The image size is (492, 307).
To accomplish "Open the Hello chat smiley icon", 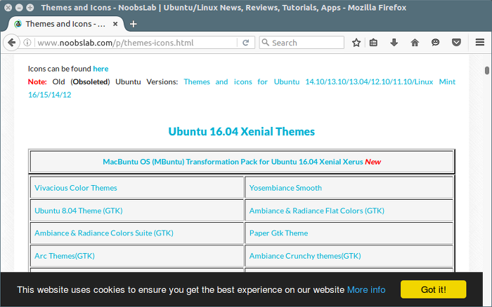I will (435, 43).
